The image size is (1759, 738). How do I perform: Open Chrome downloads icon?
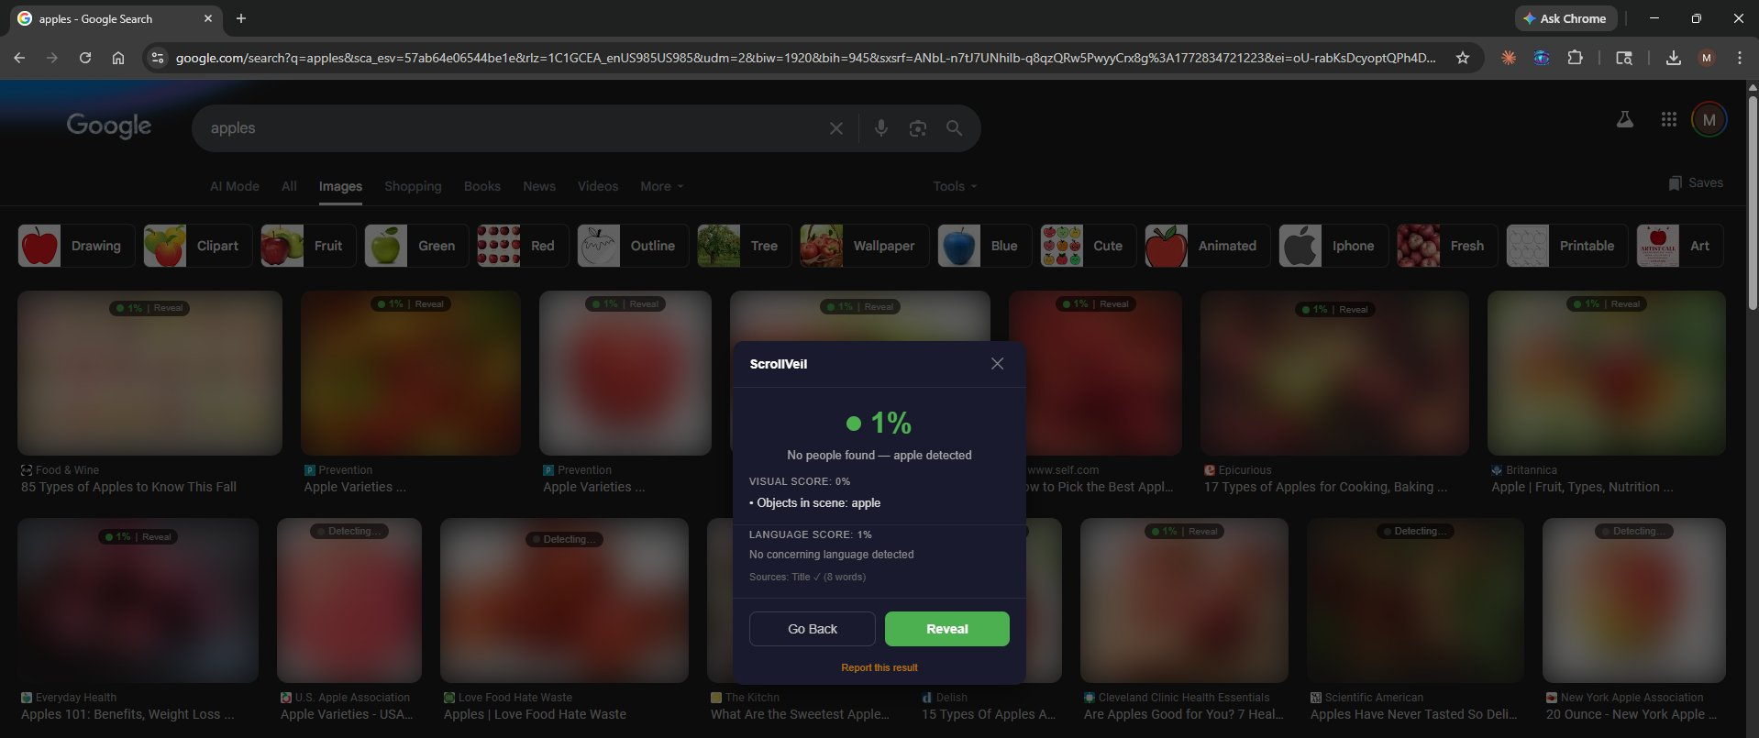tap(1673, 58)
